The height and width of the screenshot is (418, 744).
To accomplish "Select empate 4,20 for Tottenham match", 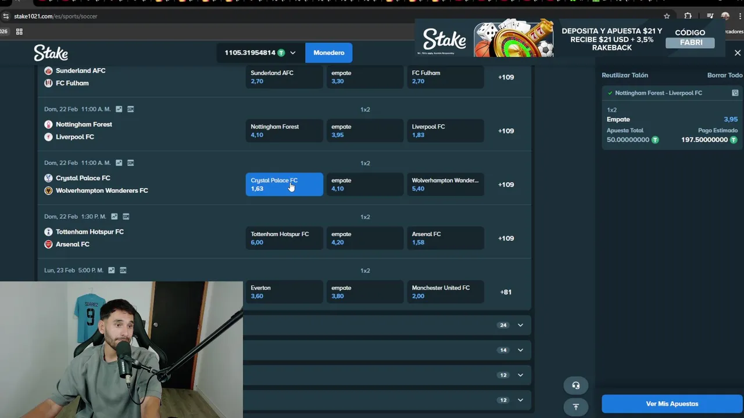I will [365, 238].
